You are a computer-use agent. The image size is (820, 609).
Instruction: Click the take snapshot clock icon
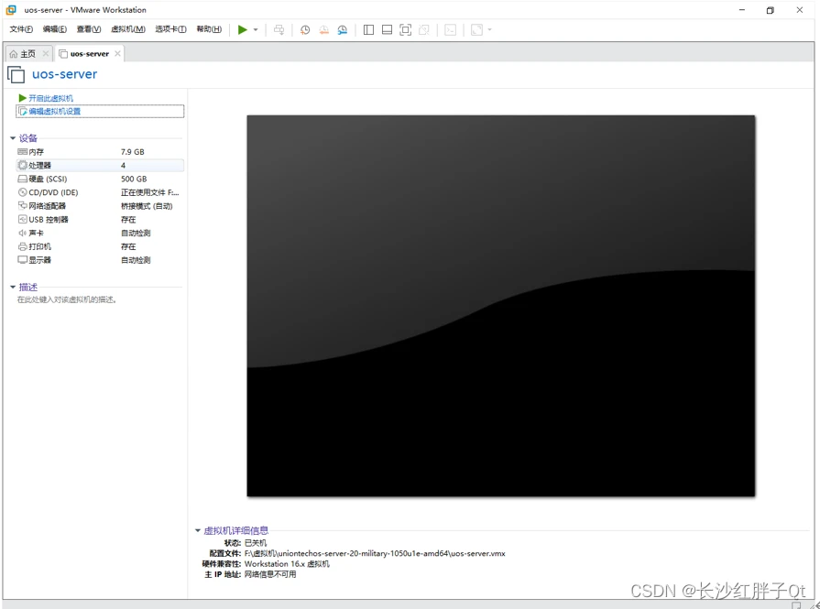click(305, 29)
